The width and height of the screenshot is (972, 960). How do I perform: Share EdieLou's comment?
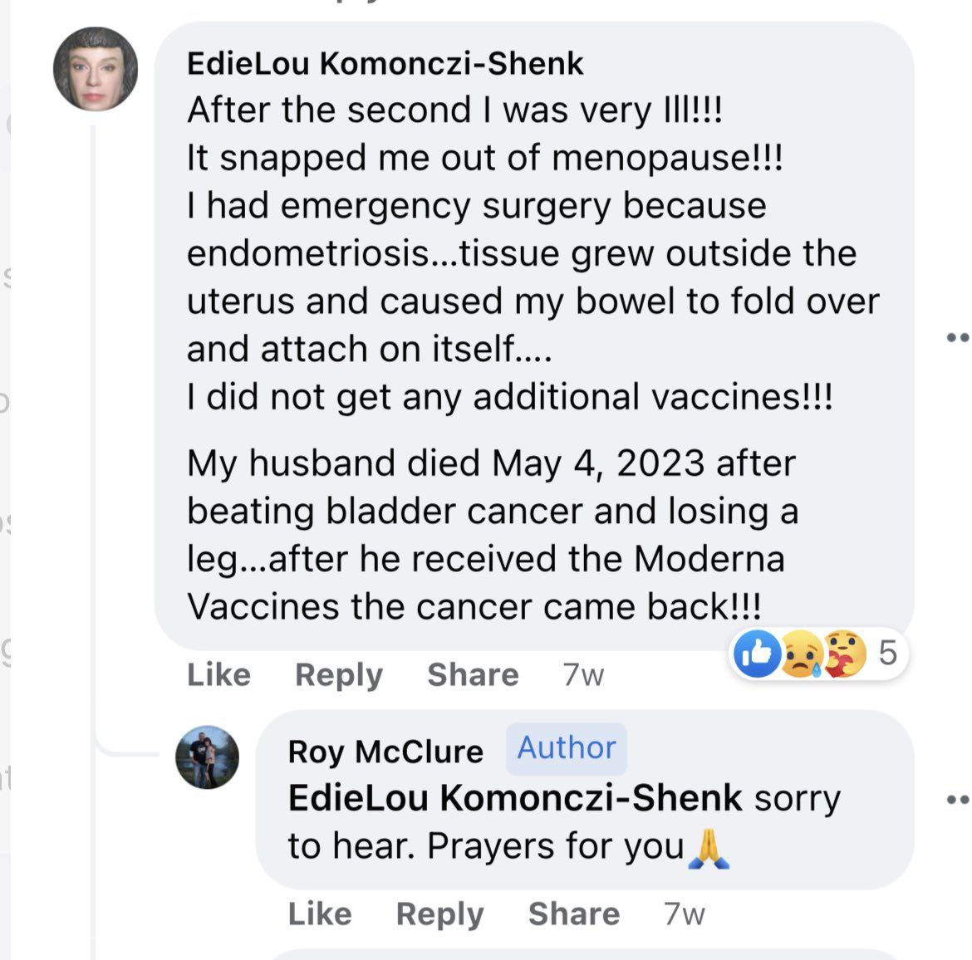tap(473, 674)
